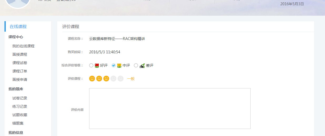Click the second smiley rating face

tap(99, 78)
